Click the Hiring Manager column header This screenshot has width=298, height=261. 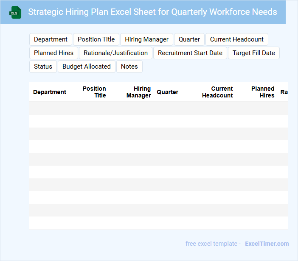139,92
